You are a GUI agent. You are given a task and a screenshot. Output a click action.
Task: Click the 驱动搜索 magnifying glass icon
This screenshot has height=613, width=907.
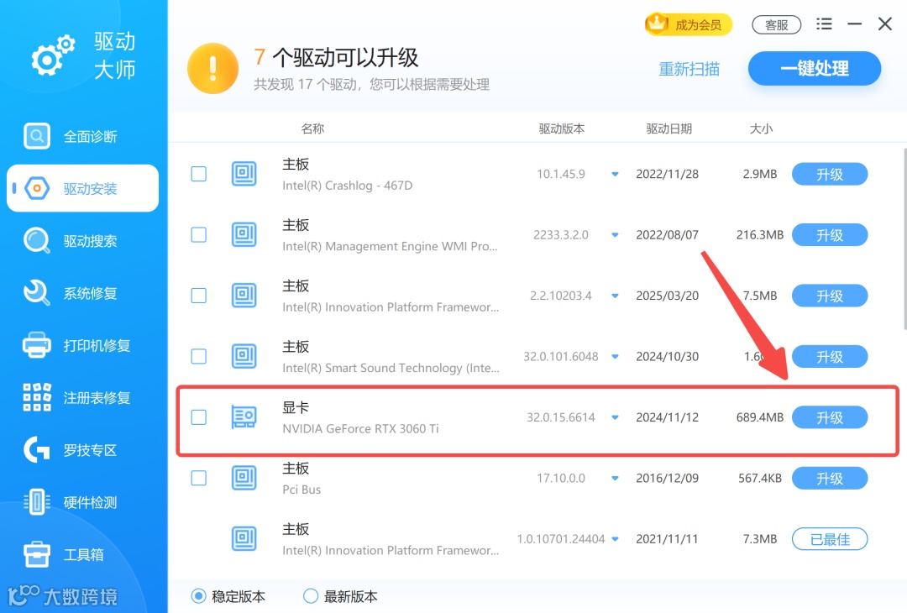click(36, 240)
